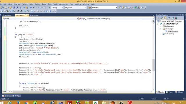Click the 'con.Open();' code line
This screenshot has width=186, height=104.
[24, 41]
